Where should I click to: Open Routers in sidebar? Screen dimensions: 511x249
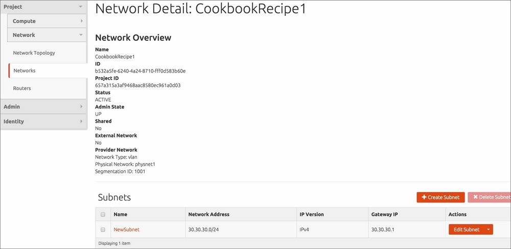coord(22,88)
